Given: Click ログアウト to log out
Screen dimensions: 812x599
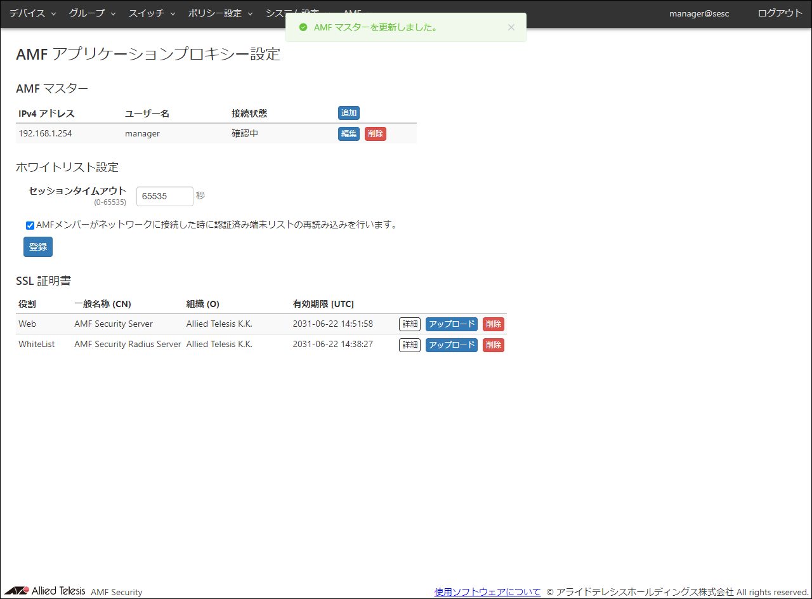Looking at the screenshot, I should [780, 13].
